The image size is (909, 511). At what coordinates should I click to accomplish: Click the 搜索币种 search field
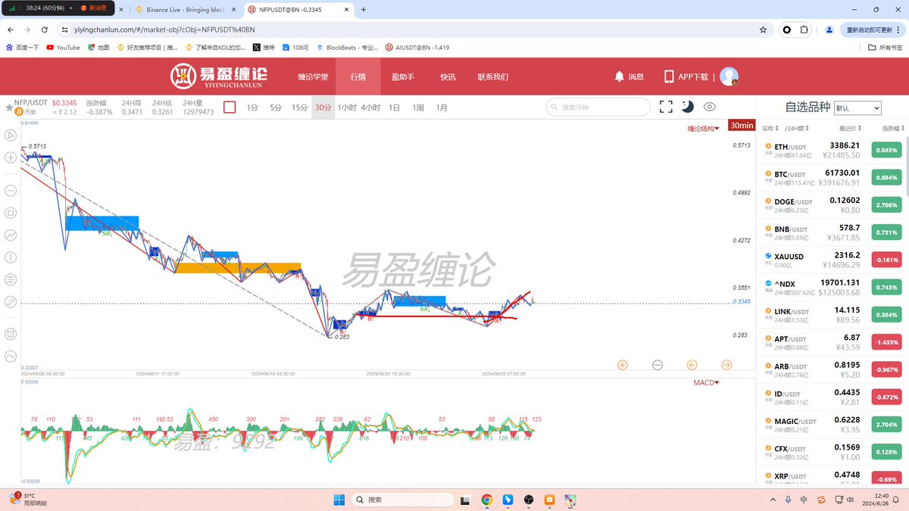click(x=597, y=107)
